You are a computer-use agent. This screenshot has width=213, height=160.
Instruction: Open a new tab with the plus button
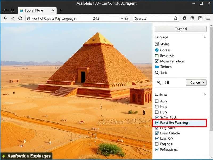pos(61,10)
